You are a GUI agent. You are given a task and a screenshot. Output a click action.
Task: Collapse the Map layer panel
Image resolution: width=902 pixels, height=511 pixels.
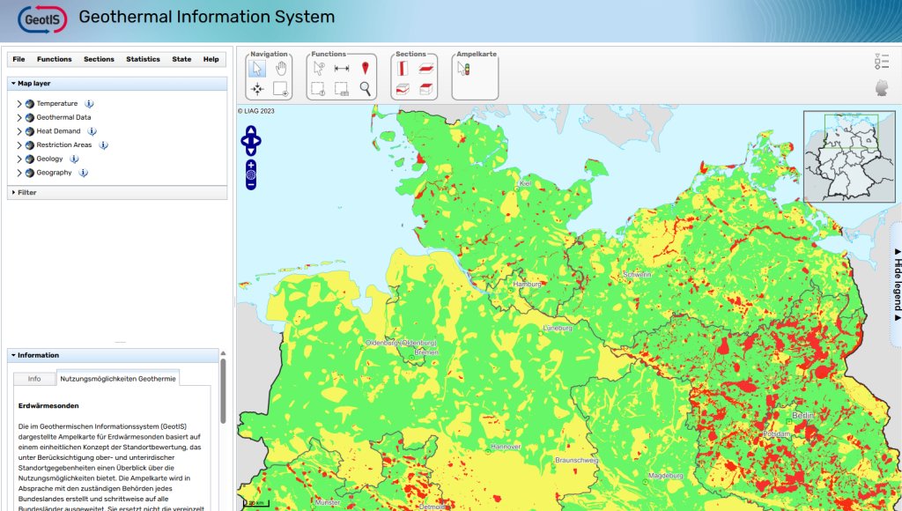(x=14, y=83)
